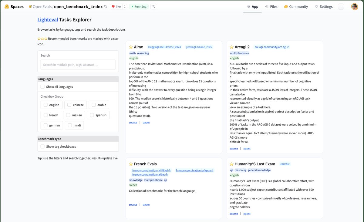Open paper link in French Evals card
This screenshot has width=364, height=222.
(146, 205)
